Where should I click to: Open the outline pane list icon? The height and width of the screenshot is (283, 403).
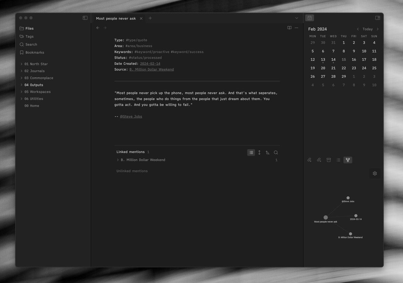[x=338, y=160]
